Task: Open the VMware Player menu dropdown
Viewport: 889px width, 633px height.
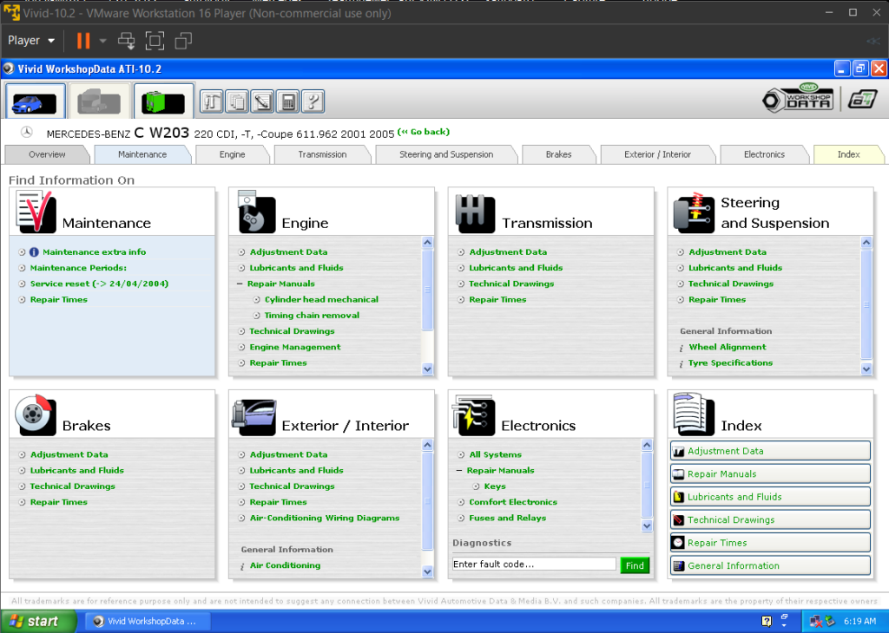Action: coord(31,41)
